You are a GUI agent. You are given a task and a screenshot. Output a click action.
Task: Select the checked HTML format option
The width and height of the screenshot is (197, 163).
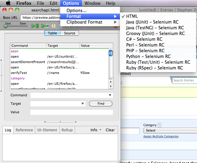[132, 16]
